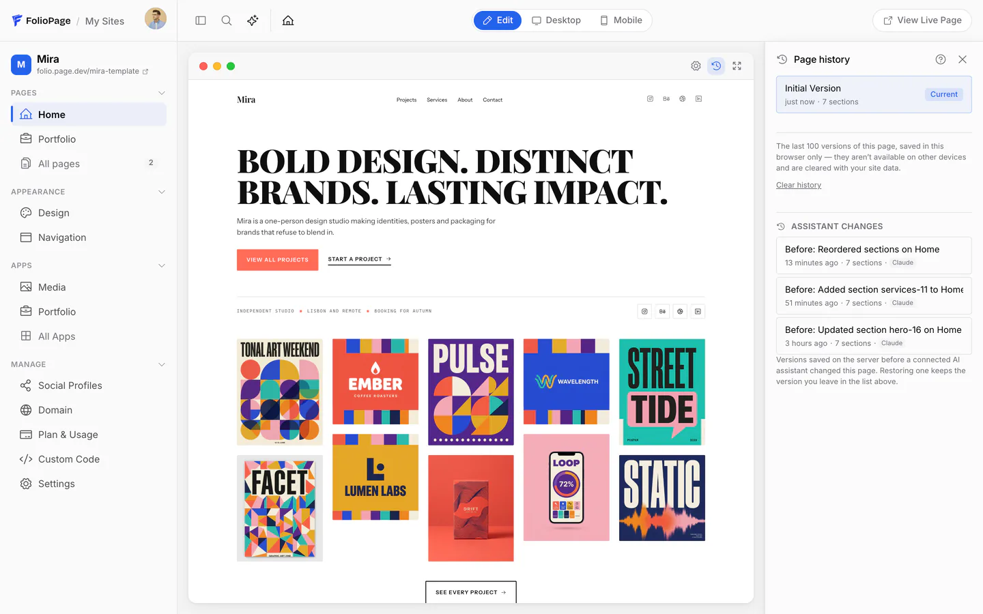This screenshot has width=983, height=614.
Task: Open Page history help question icon
Action: click(941, 59)
